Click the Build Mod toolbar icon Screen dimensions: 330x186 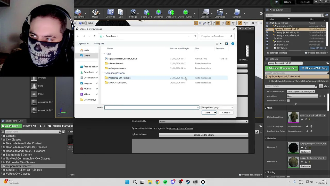pyautogui.click(x=159, y=13)
